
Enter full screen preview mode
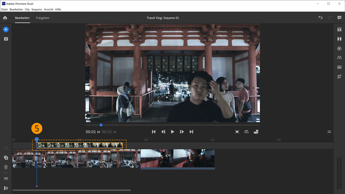pos(237,132)
